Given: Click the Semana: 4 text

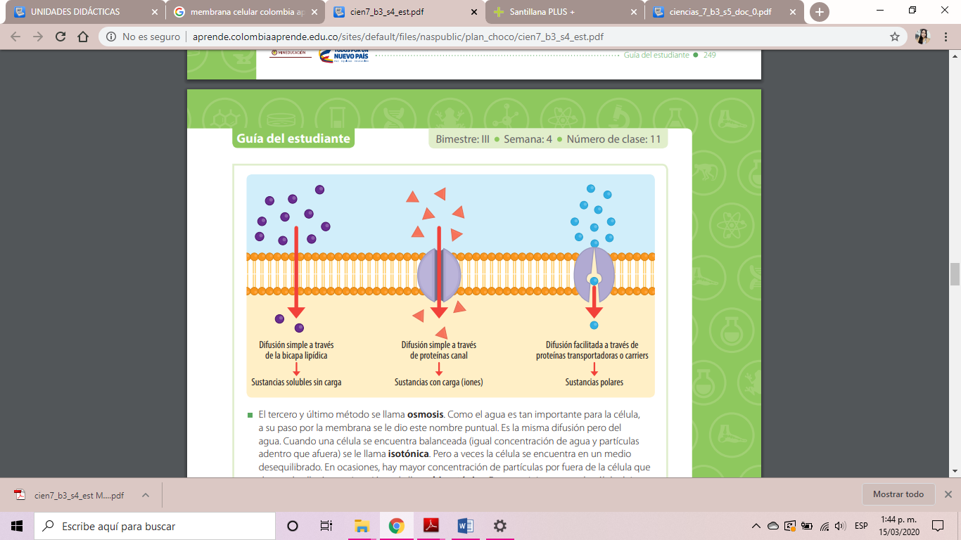Looking at the screenshot, I should pos(528,139).
